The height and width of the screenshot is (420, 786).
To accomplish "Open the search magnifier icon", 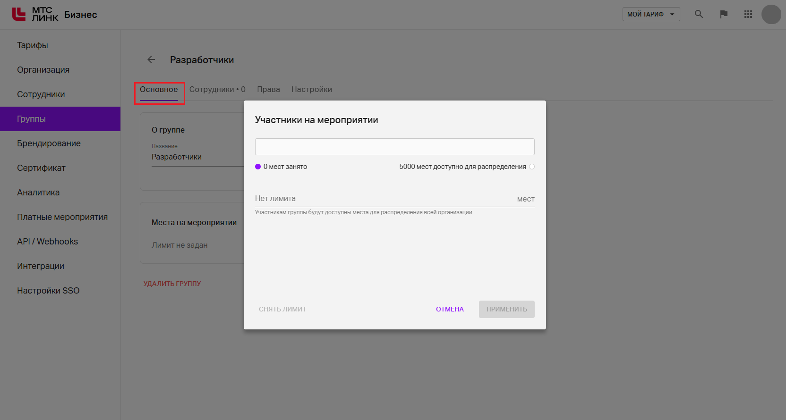I will click(699, 14).
